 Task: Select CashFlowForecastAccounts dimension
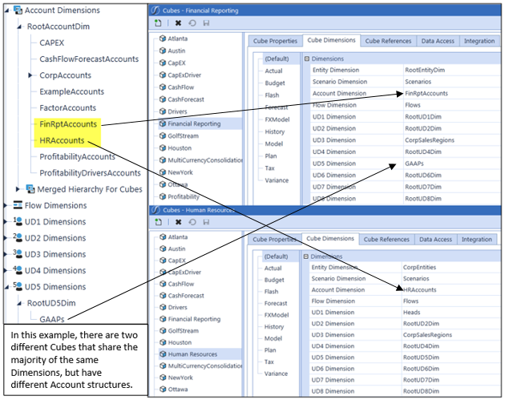[89, 59]
